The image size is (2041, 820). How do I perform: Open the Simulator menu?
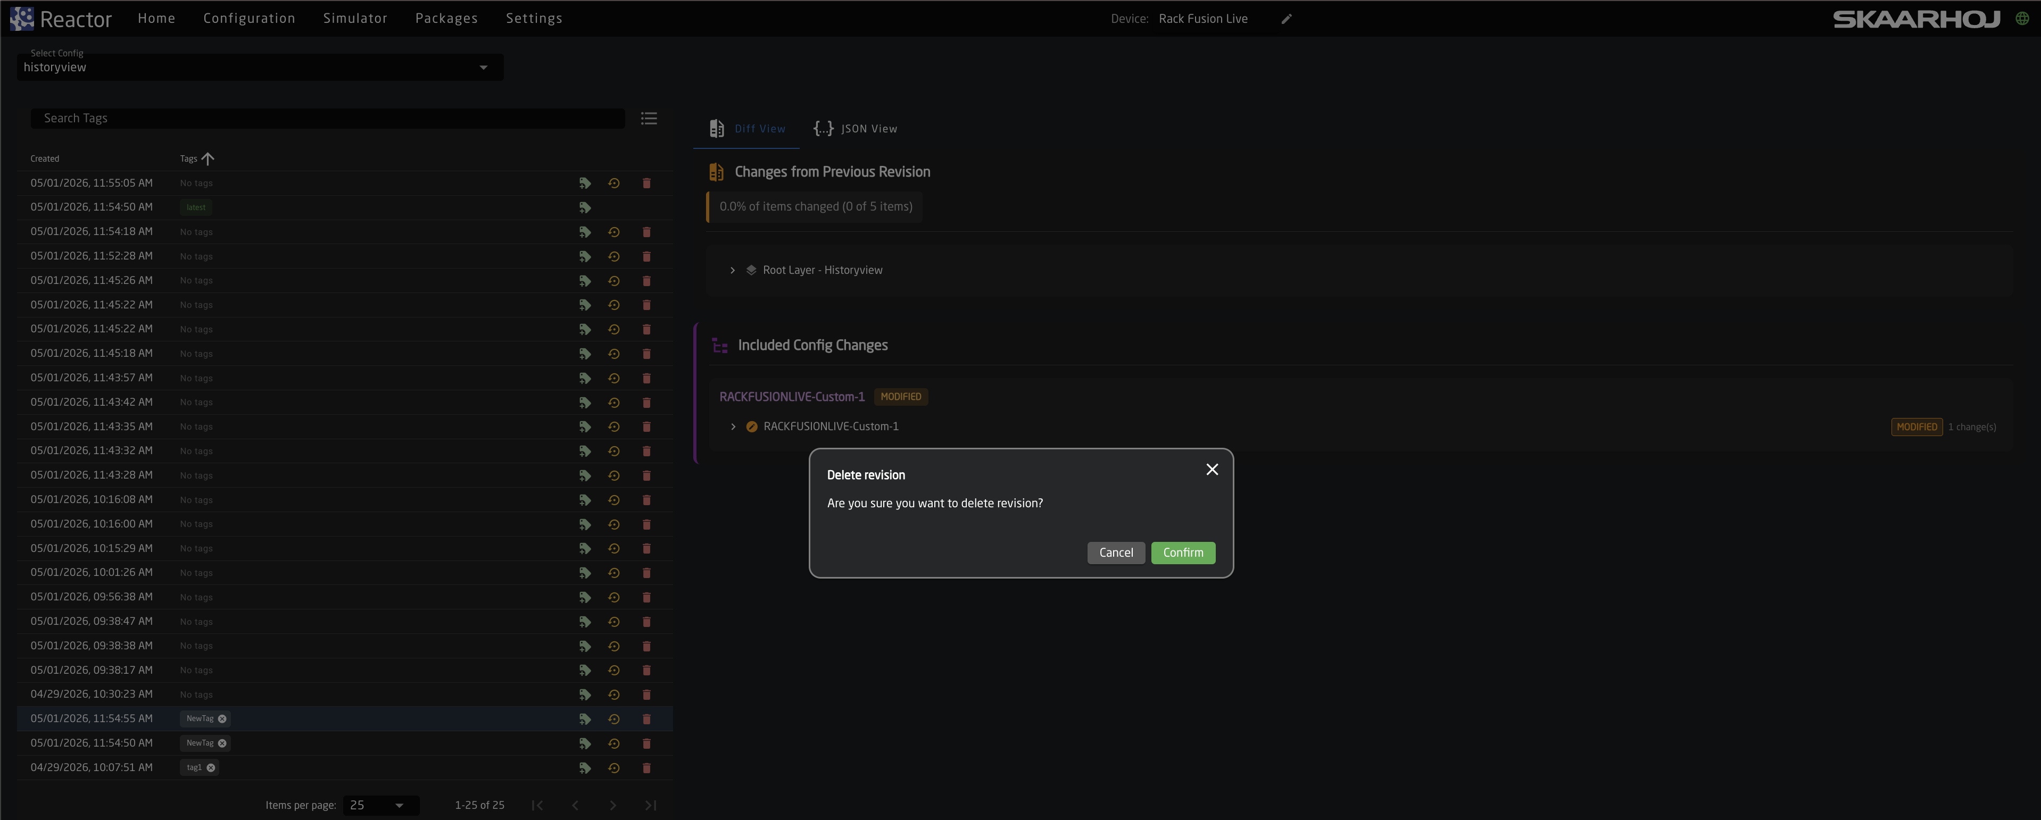355,18
